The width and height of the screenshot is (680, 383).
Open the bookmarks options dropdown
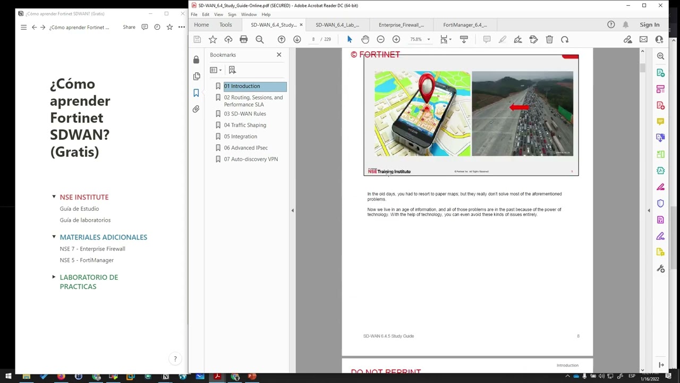(x=216, y=70)
